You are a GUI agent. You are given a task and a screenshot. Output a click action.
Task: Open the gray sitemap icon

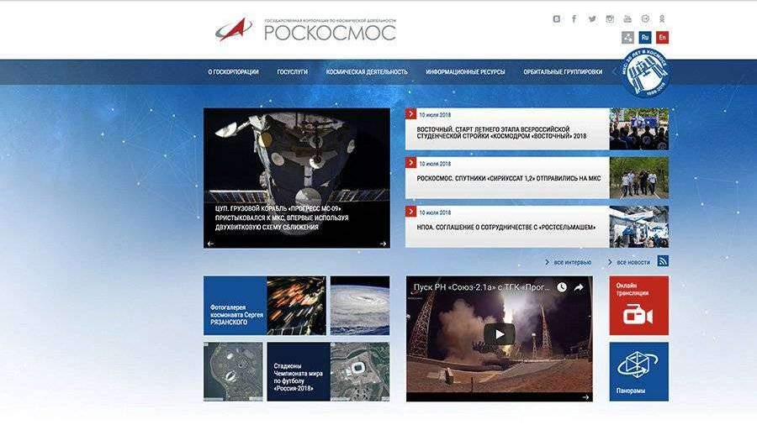pos(627,37)
